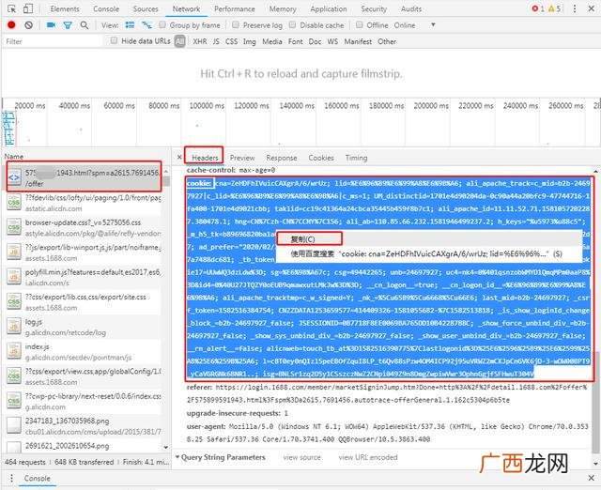This screenshot has height=490, width=601.
Task: Open the Memory tab
Action: click(x=283, y=8)
